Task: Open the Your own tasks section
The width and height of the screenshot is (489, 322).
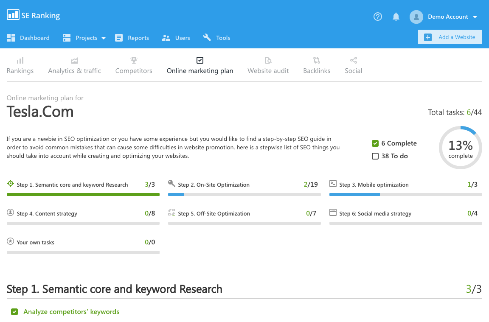Action: (x=36, y=243)
